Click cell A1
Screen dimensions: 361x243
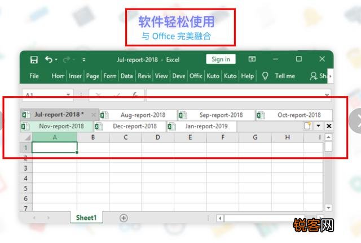(55, 147)
